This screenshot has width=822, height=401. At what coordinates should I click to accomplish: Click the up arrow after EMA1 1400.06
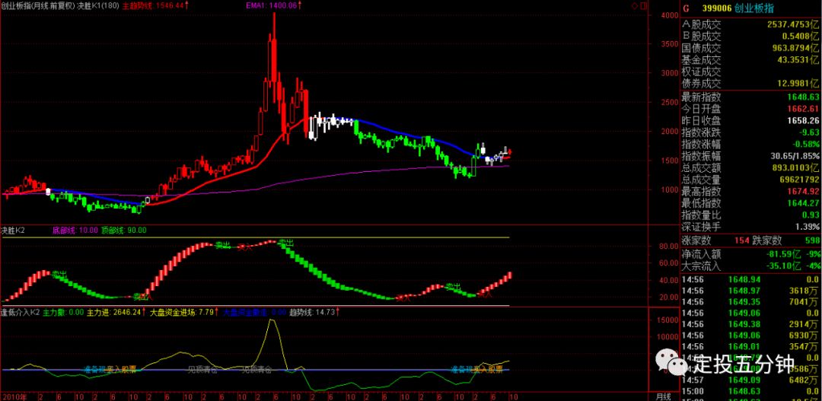pos(300,5)
